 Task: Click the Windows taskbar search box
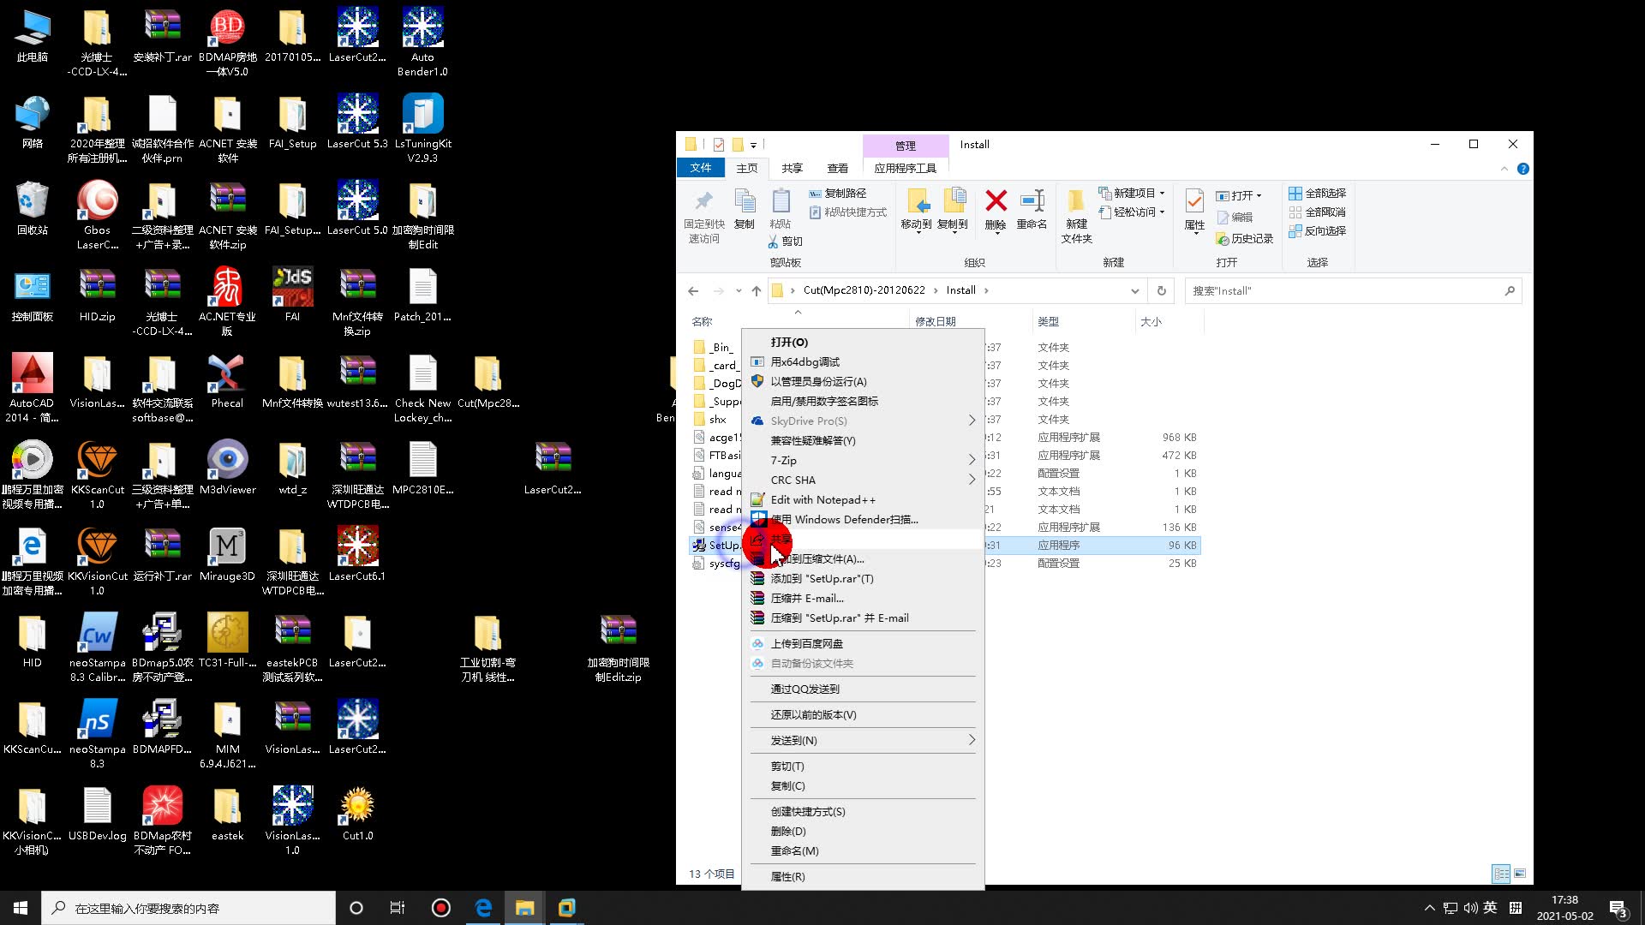point(188,908)
